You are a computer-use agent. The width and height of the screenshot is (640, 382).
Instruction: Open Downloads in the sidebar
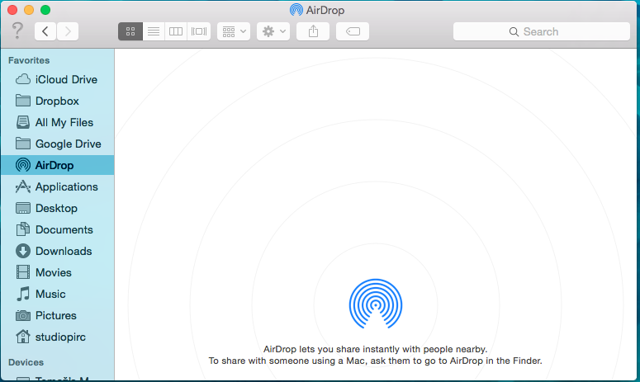click(57, 251)
